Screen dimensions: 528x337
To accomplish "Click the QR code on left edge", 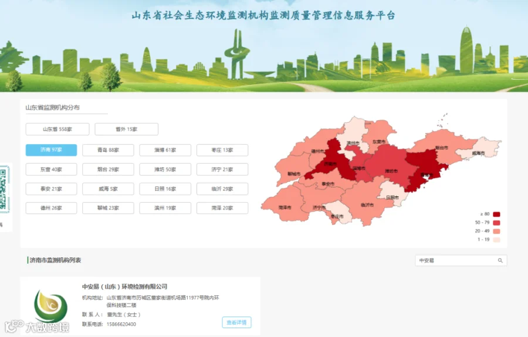I will pyautogui.click(x=4, y=189).
